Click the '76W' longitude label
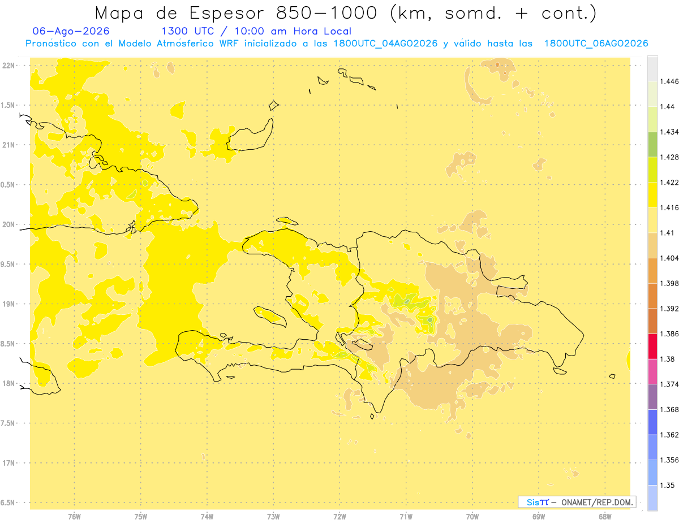Viewport: 679px width, 524px height. click(74, 516)
